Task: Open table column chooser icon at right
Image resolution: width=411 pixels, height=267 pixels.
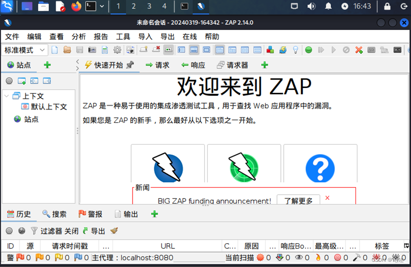Action: [406, 246]
